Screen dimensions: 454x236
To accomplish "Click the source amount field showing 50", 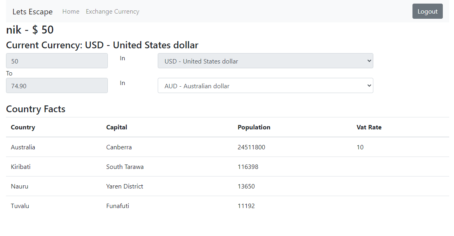I will coord(57,61).
